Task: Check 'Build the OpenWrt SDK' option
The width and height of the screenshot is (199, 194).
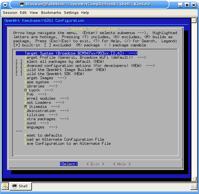Action: pos(19,74)
